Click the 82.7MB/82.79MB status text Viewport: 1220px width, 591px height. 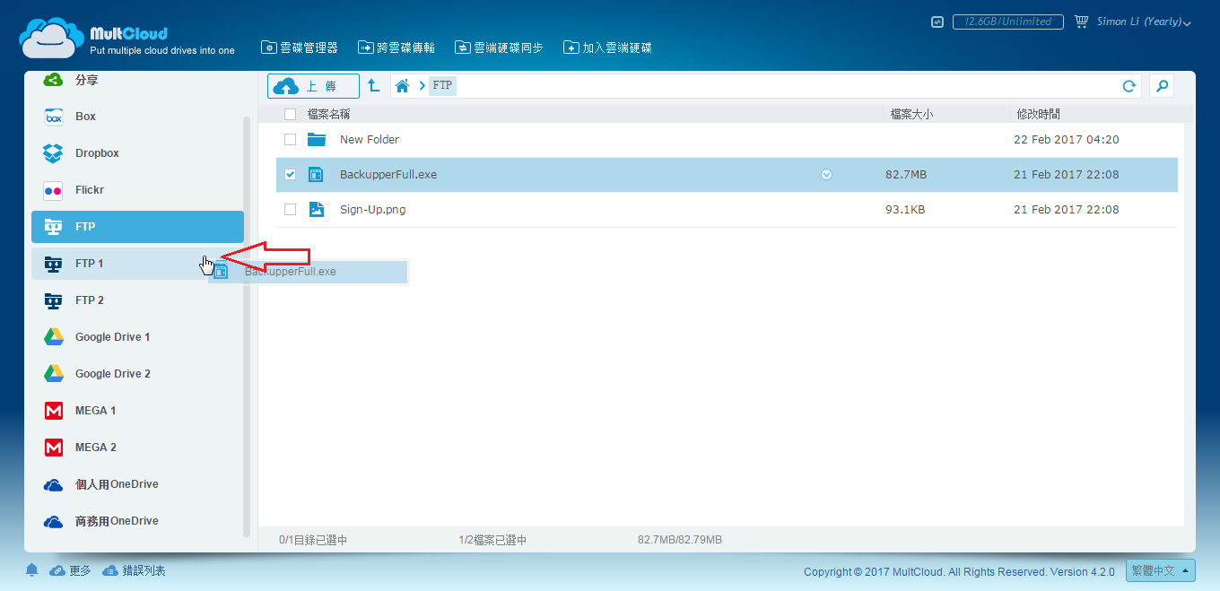click(x=680, y=540)
